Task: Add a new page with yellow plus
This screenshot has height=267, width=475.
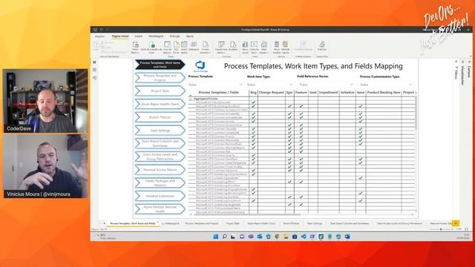Action: click(x=456, y=223)
